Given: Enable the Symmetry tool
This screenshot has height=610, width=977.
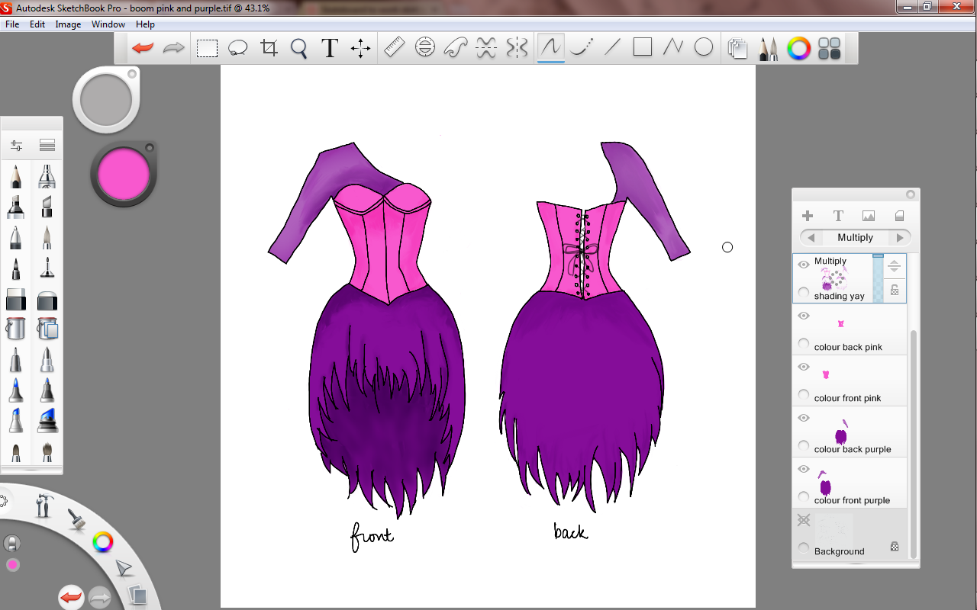Looking at the screenshot, I should coord(517,49).
